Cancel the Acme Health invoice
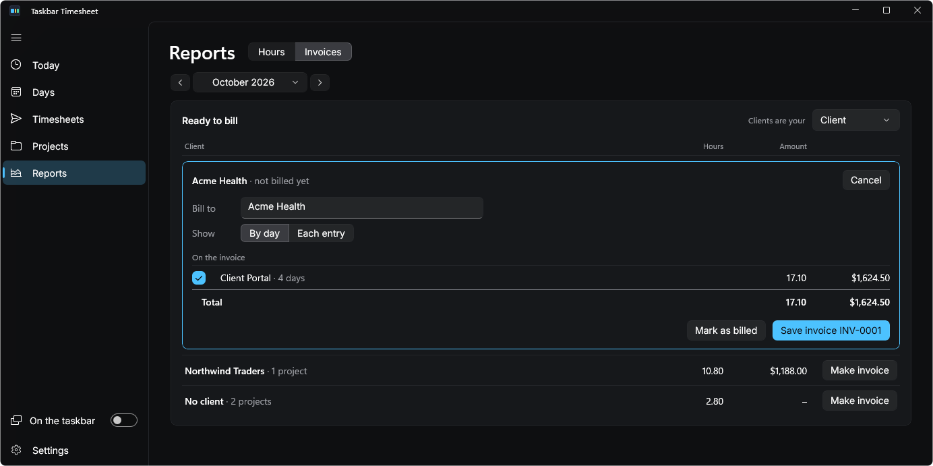The image size is (933, 466). [866, 180]
